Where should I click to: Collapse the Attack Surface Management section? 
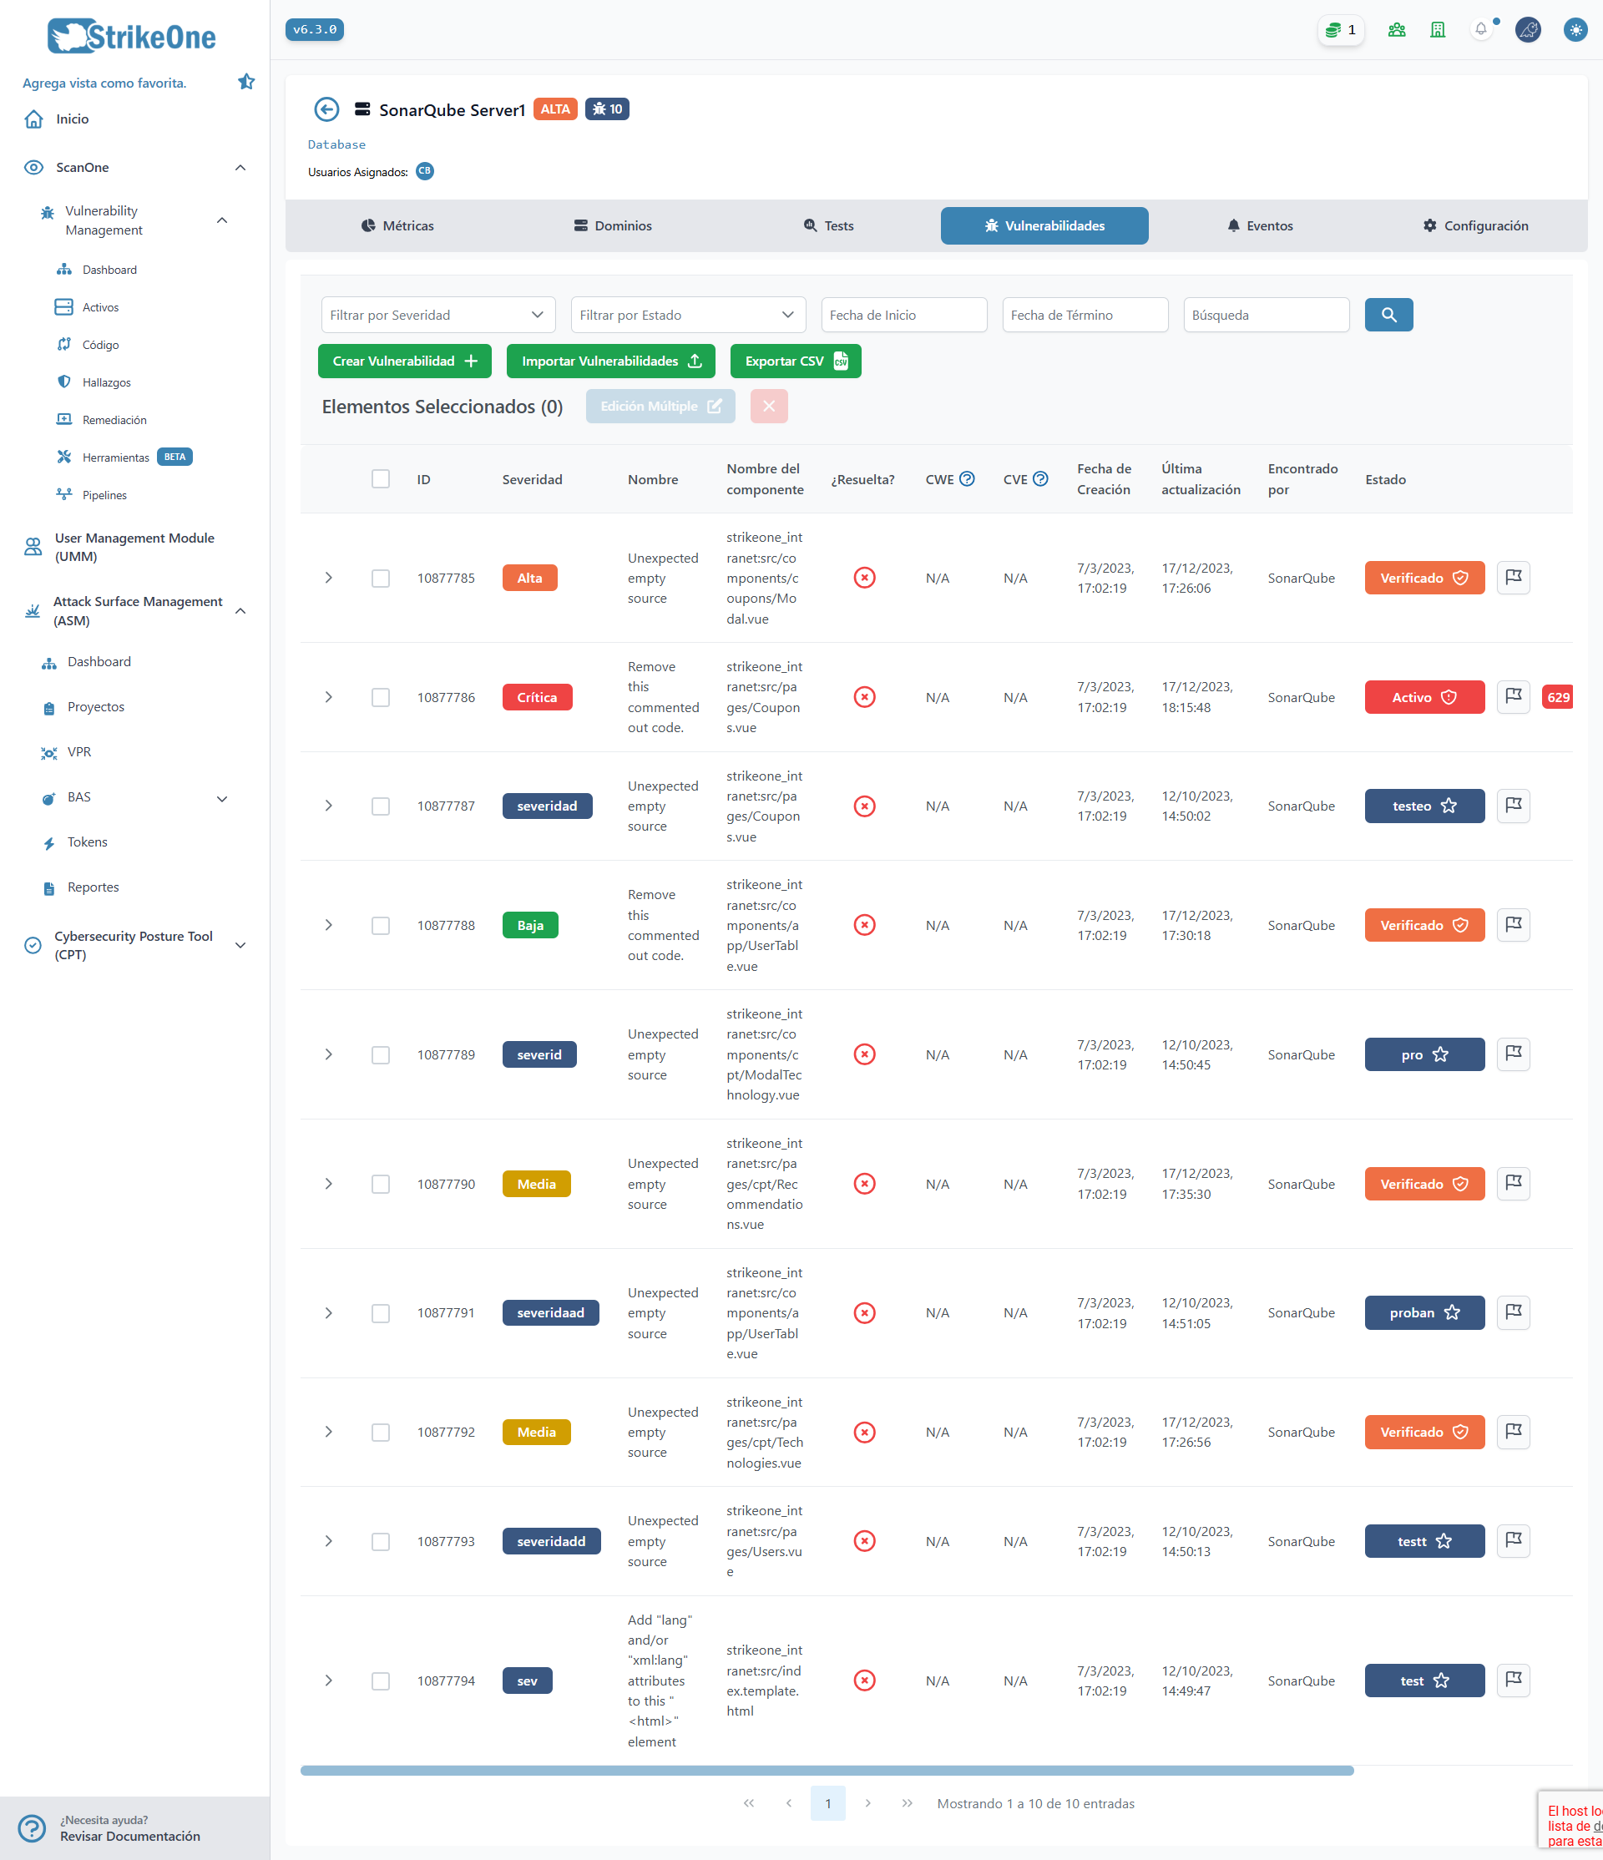click(240, 610)
